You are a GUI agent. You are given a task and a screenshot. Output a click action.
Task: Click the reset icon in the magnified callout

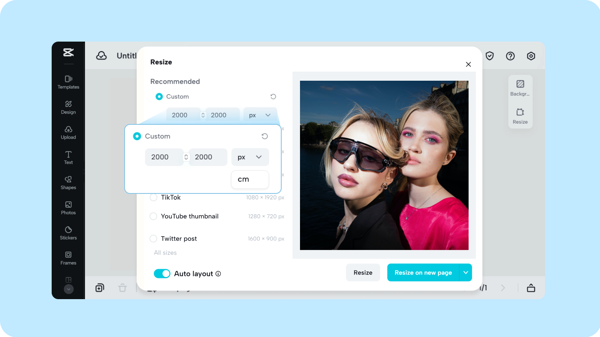265,136
